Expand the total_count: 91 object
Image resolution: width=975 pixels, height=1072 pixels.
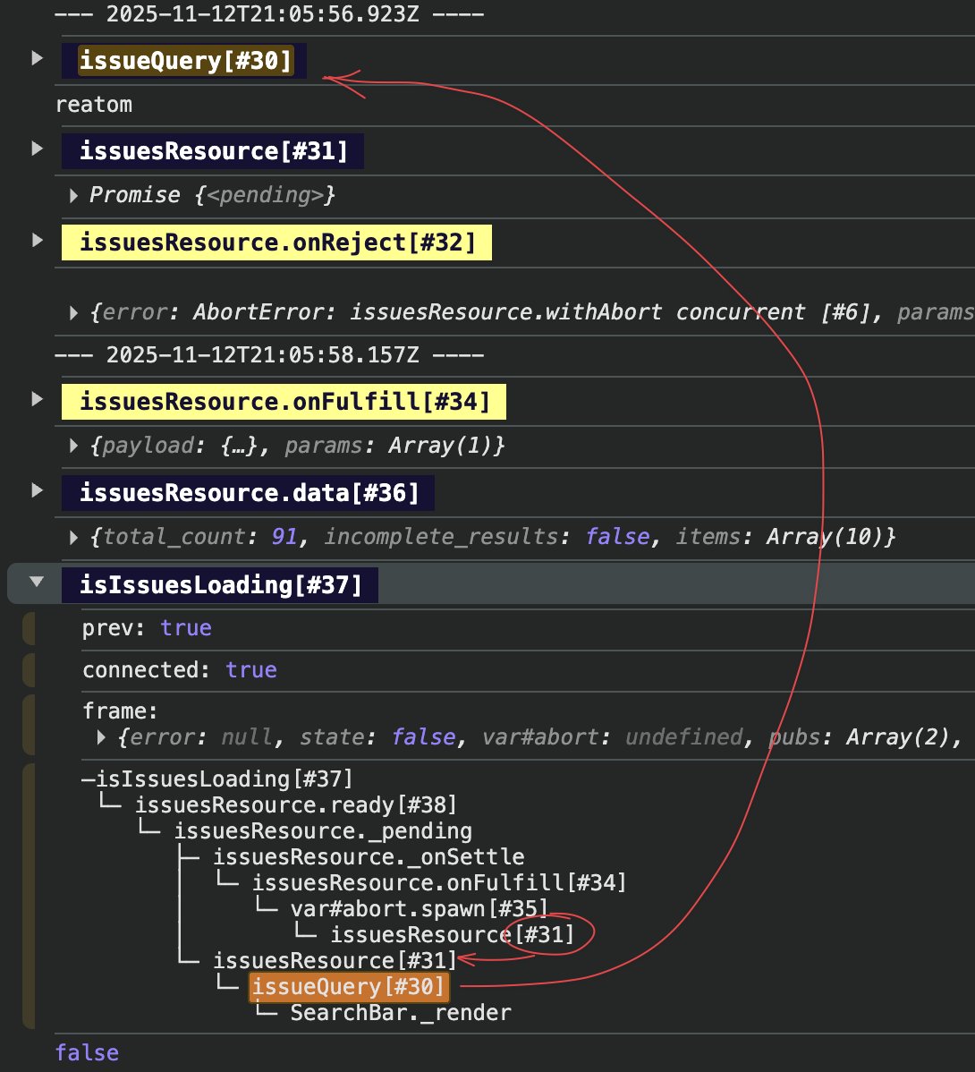tap(73, 538)
